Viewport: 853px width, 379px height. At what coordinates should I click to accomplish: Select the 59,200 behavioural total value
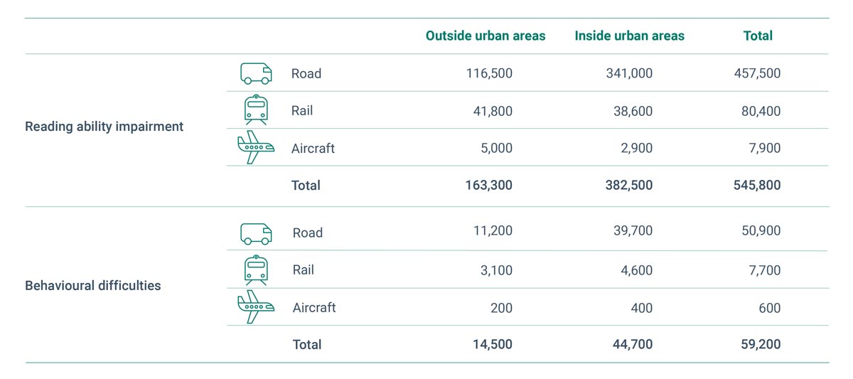(761, 344)
